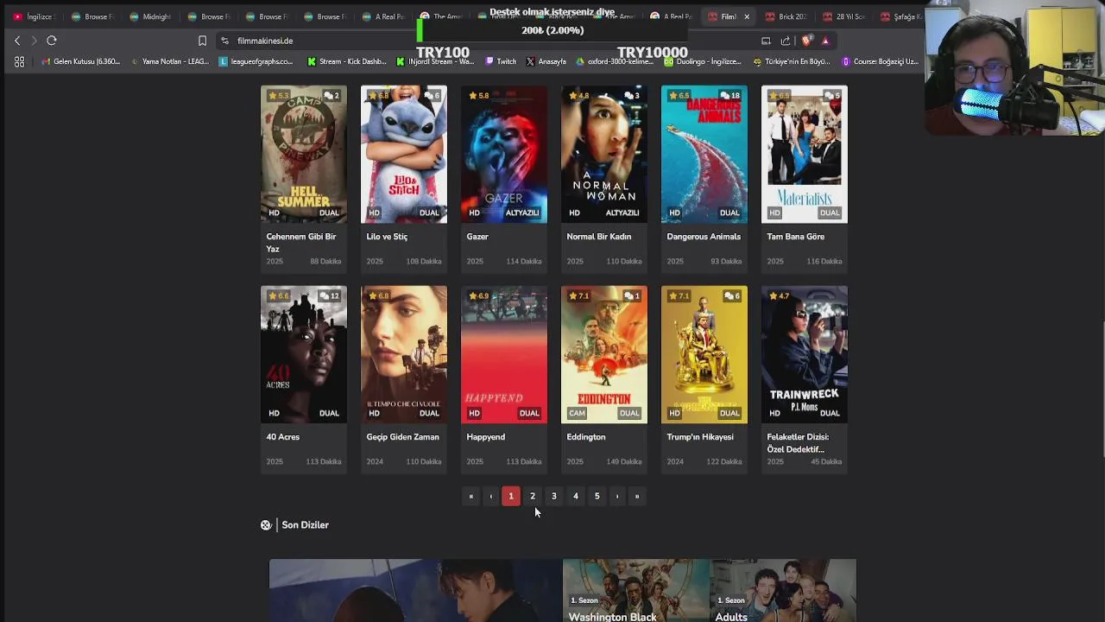Viewport: 1105px width, 622px height.
Task: Bookmark this page with the bookmark icon
Action: (x=202, y=41)
